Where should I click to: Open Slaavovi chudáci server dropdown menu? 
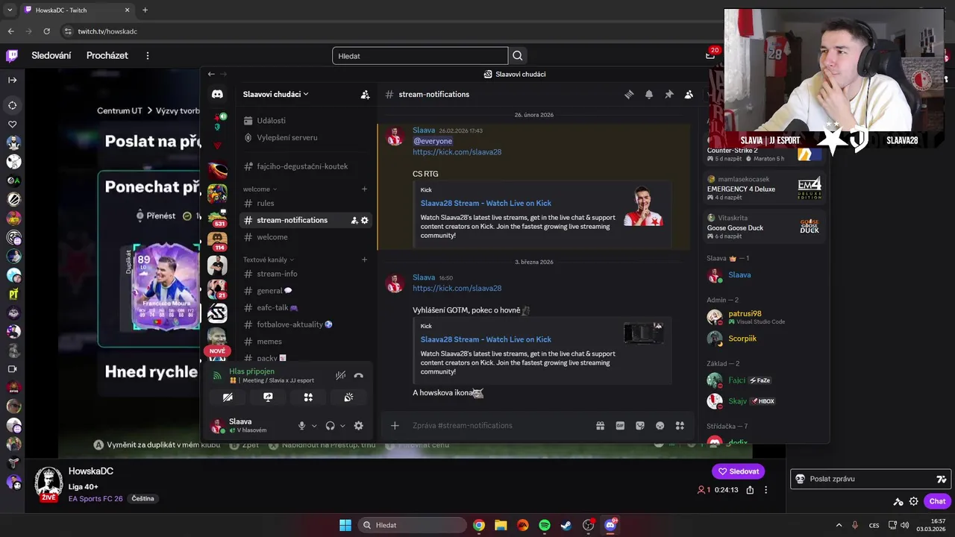pos(275,95)
